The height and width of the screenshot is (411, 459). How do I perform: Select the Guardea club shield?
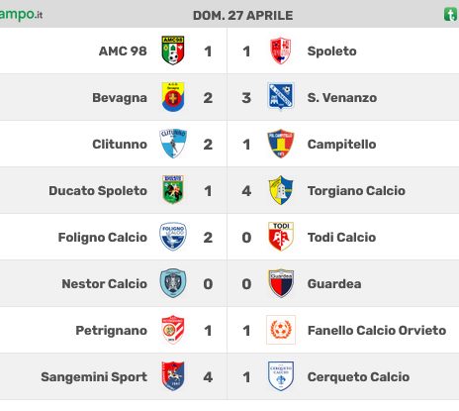pos(281,283)
